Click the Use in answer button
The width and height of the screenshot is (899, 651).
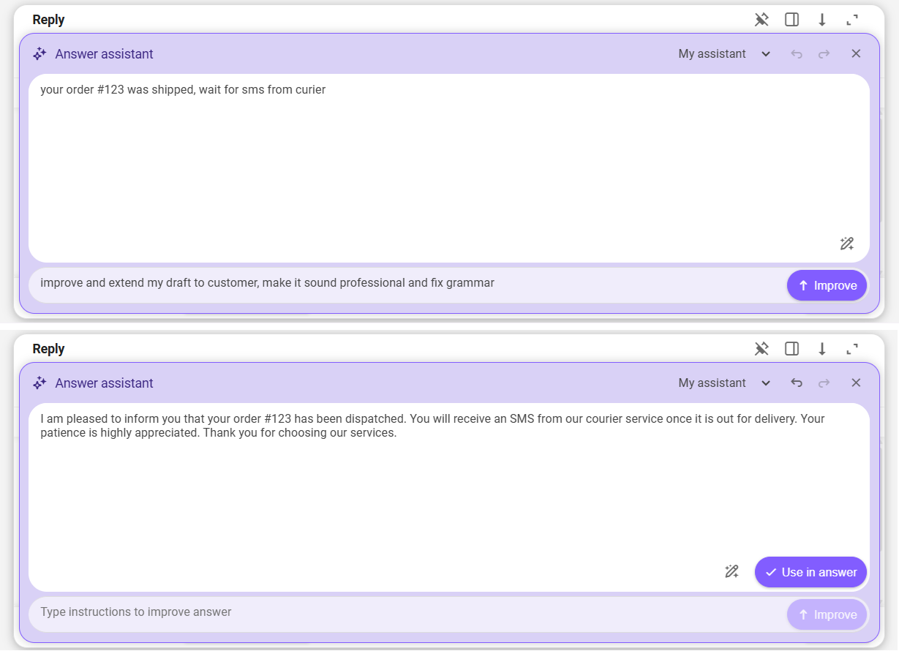click(x=810, y=572)
